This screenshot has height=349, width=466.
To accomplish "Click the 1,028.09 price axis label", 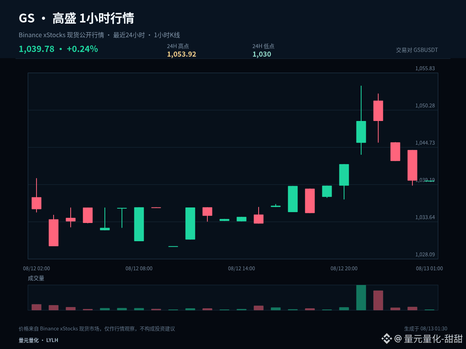I will pos(425,254).
